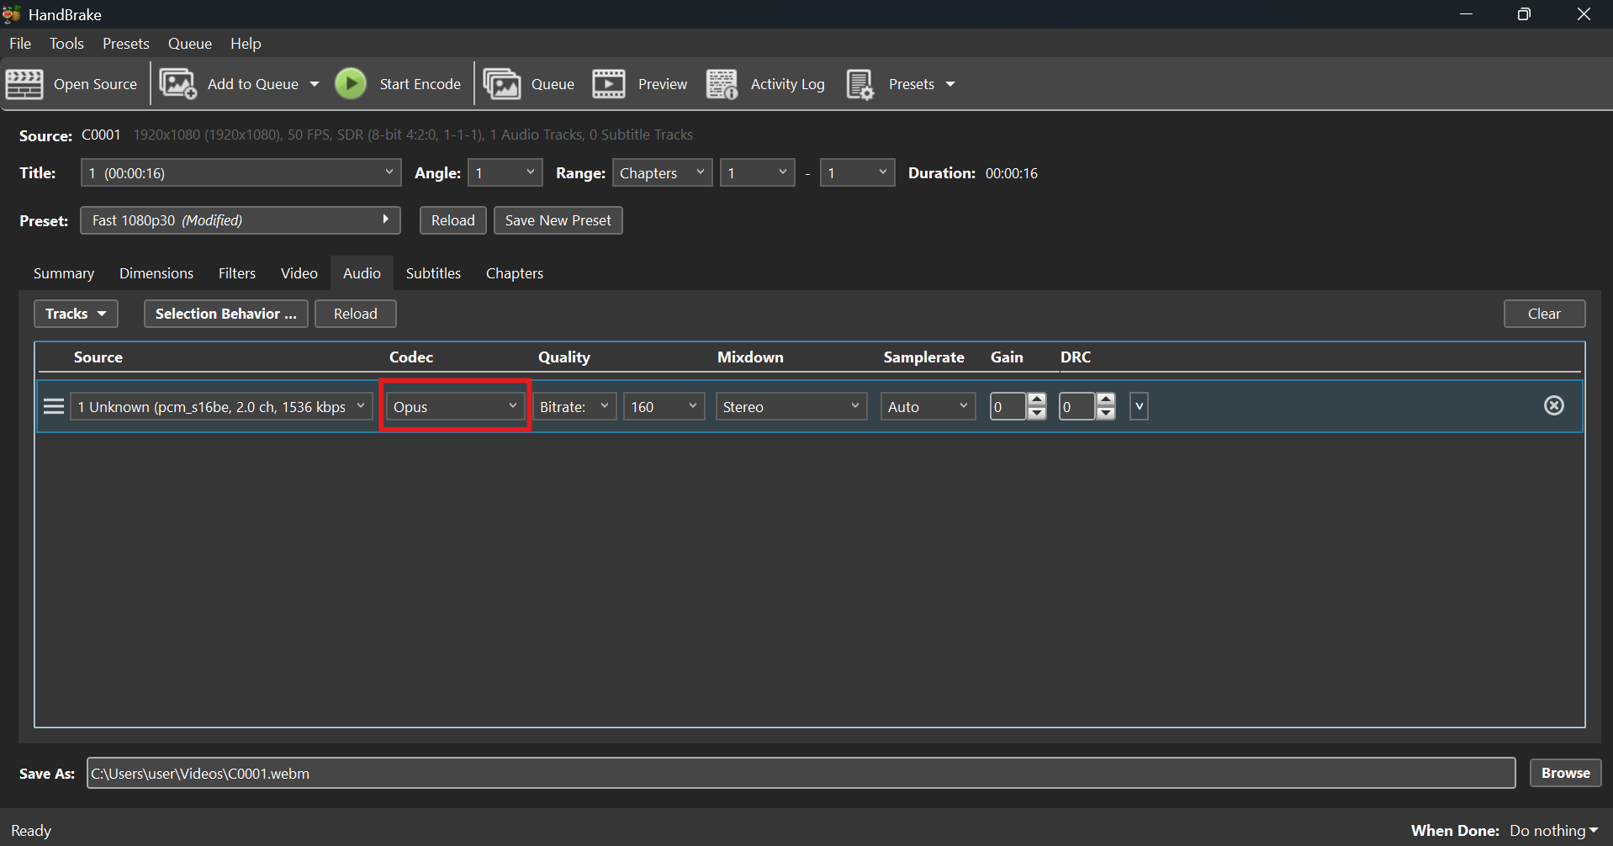This screenshot has height=846, width=1613.
Task: Open the Tracks dropdown button
Action: [76, 314]
